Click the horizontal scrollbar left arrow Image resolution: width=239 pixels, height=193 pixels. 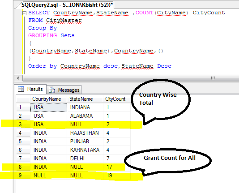pyautogui.click(x=18, y=78)
